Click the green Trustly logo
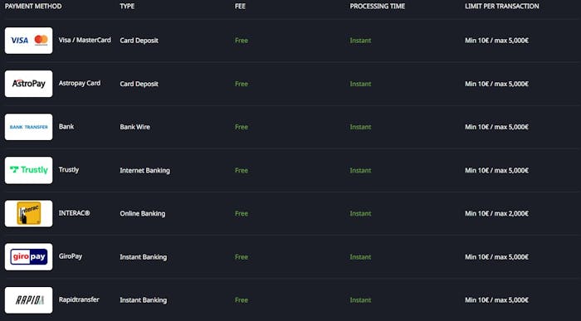The height and width of the screenshot is (321, 581). 28,170
